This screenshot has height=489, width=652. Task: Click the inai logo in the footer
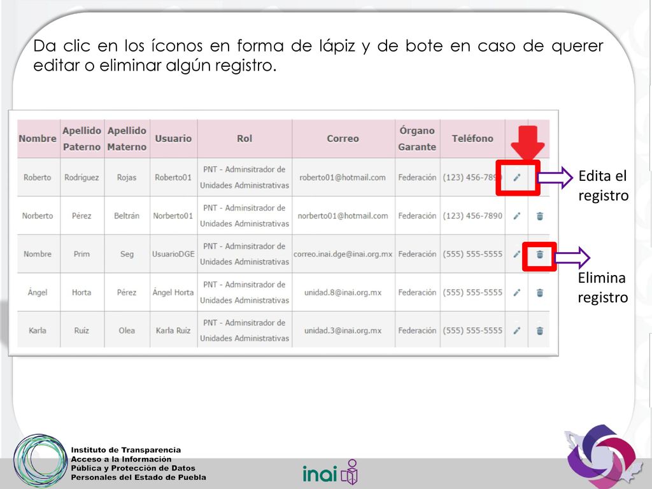tap(330, 472)
